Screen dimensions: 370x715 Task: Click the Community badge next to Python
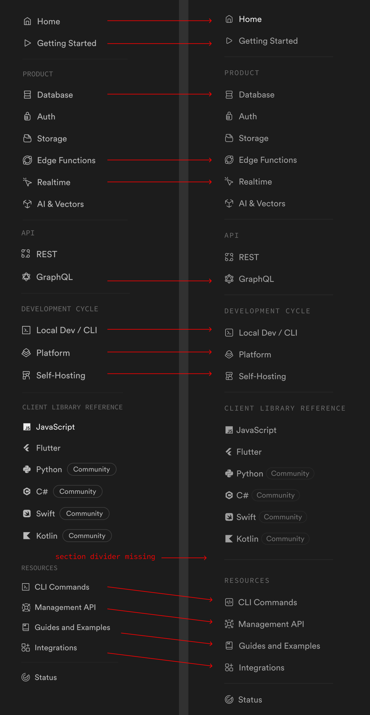(x=92, y=469)
